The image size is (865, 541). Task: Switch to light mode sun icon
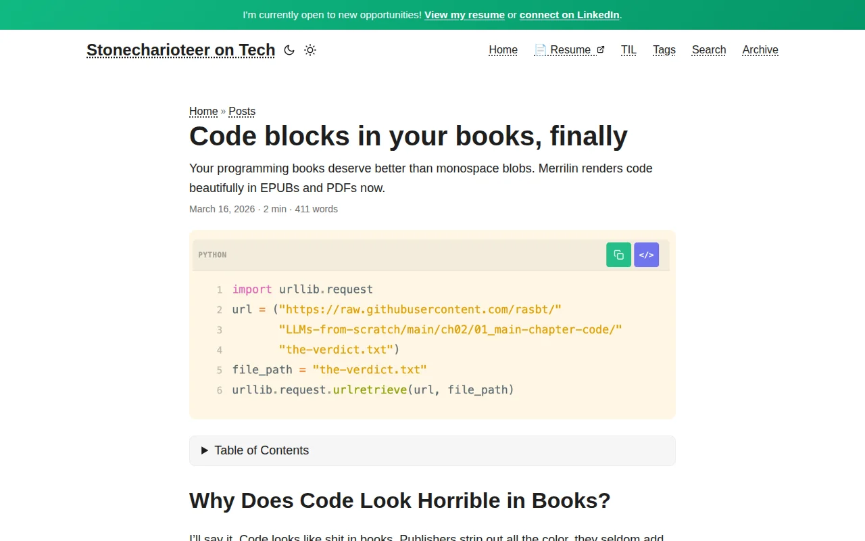point(310,50)
